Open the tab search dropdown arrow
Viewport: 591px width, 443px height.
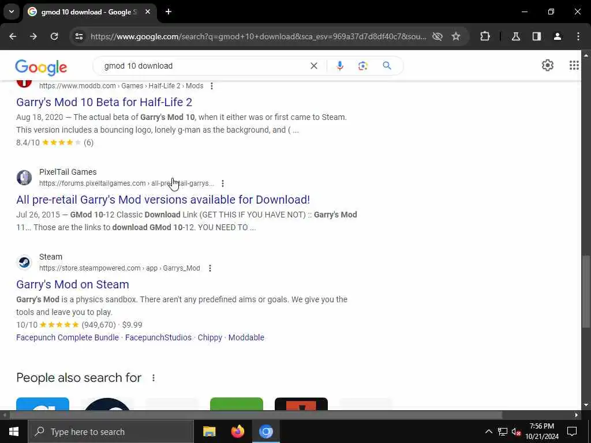12,12
